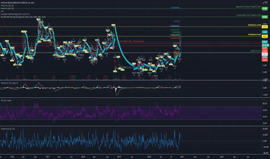
Task: Click the STOP LOSS 0.022 Fib level text
Action: (x=131, y=41)
